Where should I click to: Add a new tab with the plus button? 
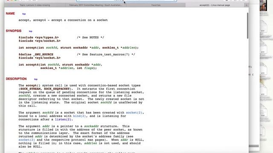pyautogui.click(x=246, y=5)
